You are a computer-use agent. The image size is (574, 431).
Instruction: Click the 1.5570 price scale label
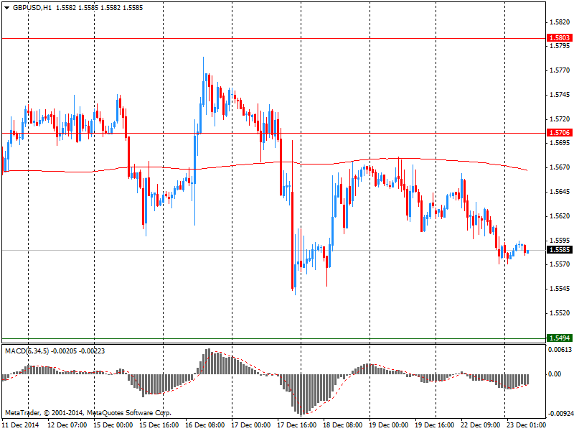[560, 264]
